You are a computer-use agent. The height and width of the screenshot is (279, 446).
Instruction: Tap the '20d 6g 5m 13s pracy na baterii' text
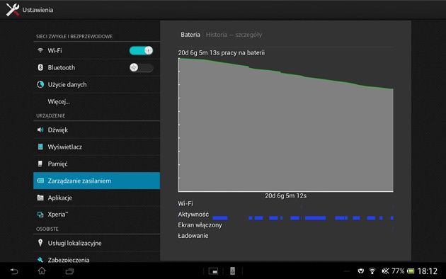(x=222, y=52)
